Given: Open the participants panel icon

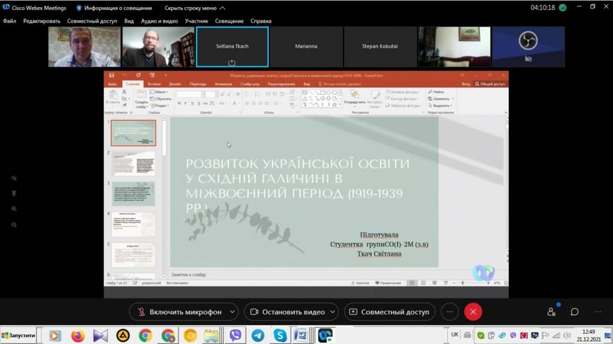Looking at the screenshot, I should point(551,312).
